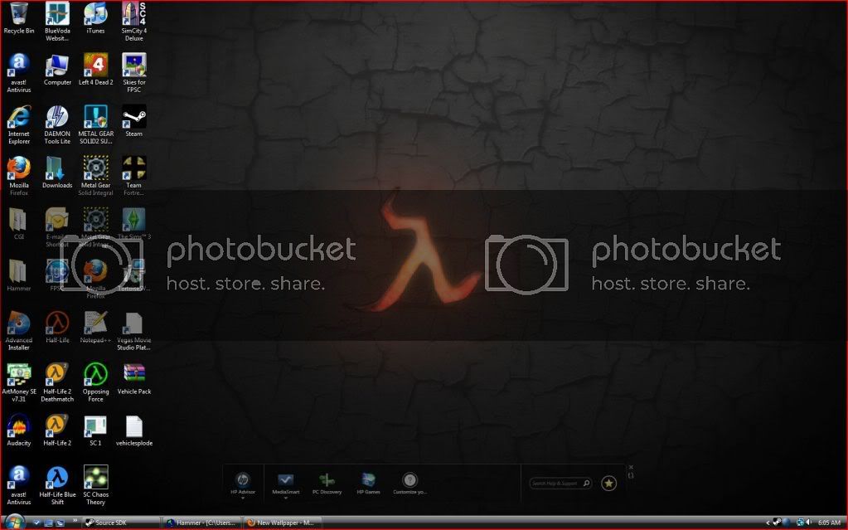848x530 pixels.
Task: Select the Opposing Force shortcut
Action: click(x=95, y=382)
